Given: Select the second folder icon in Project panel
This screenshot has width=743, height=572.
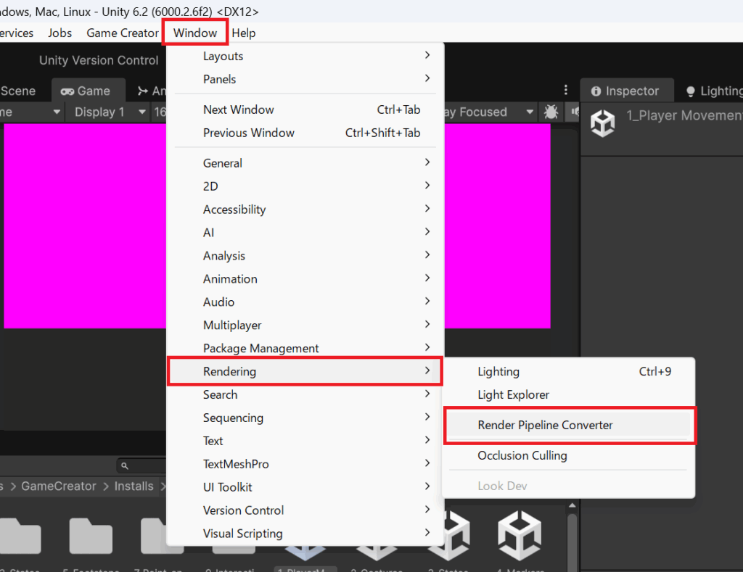Looking at the screenshot, I should point(91,536).
